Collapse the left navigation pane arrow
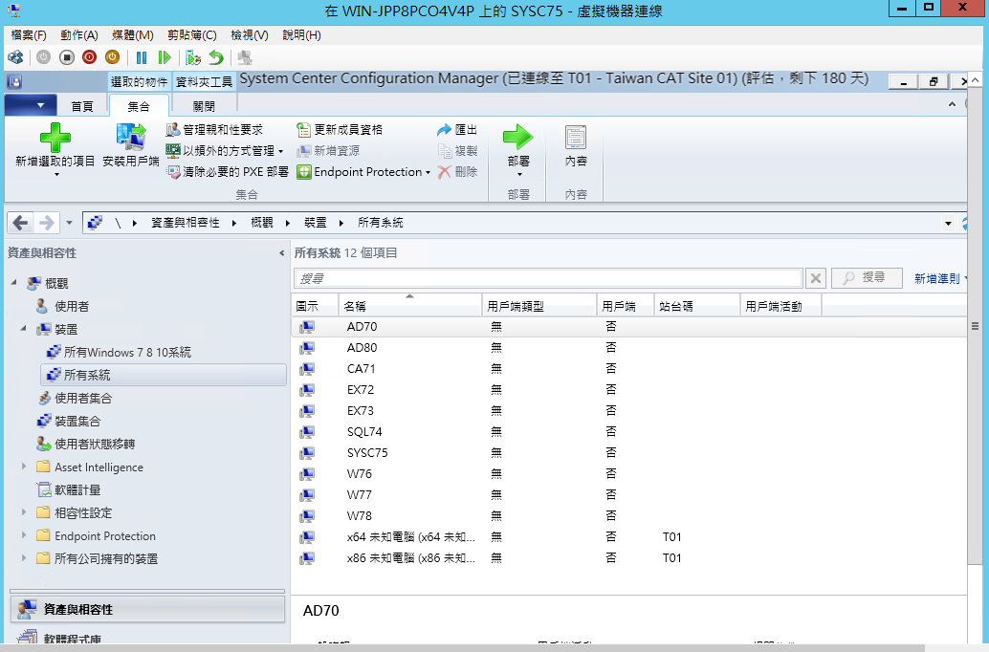This screenshot has height=652, width=989. tap(281, 252)
